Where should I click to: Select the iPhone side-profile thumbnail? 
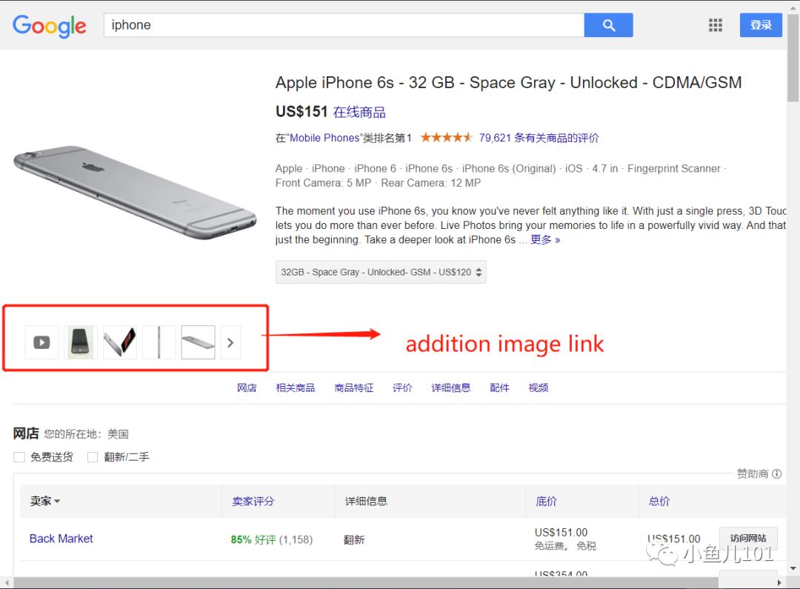tap(159, 342)
